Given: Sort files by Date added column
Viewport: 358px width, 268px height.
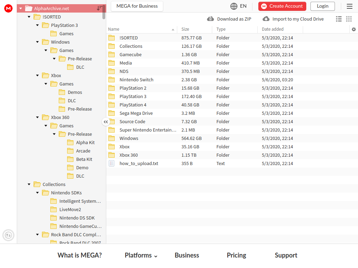Looking at the screenshot, I should point(280,29).
